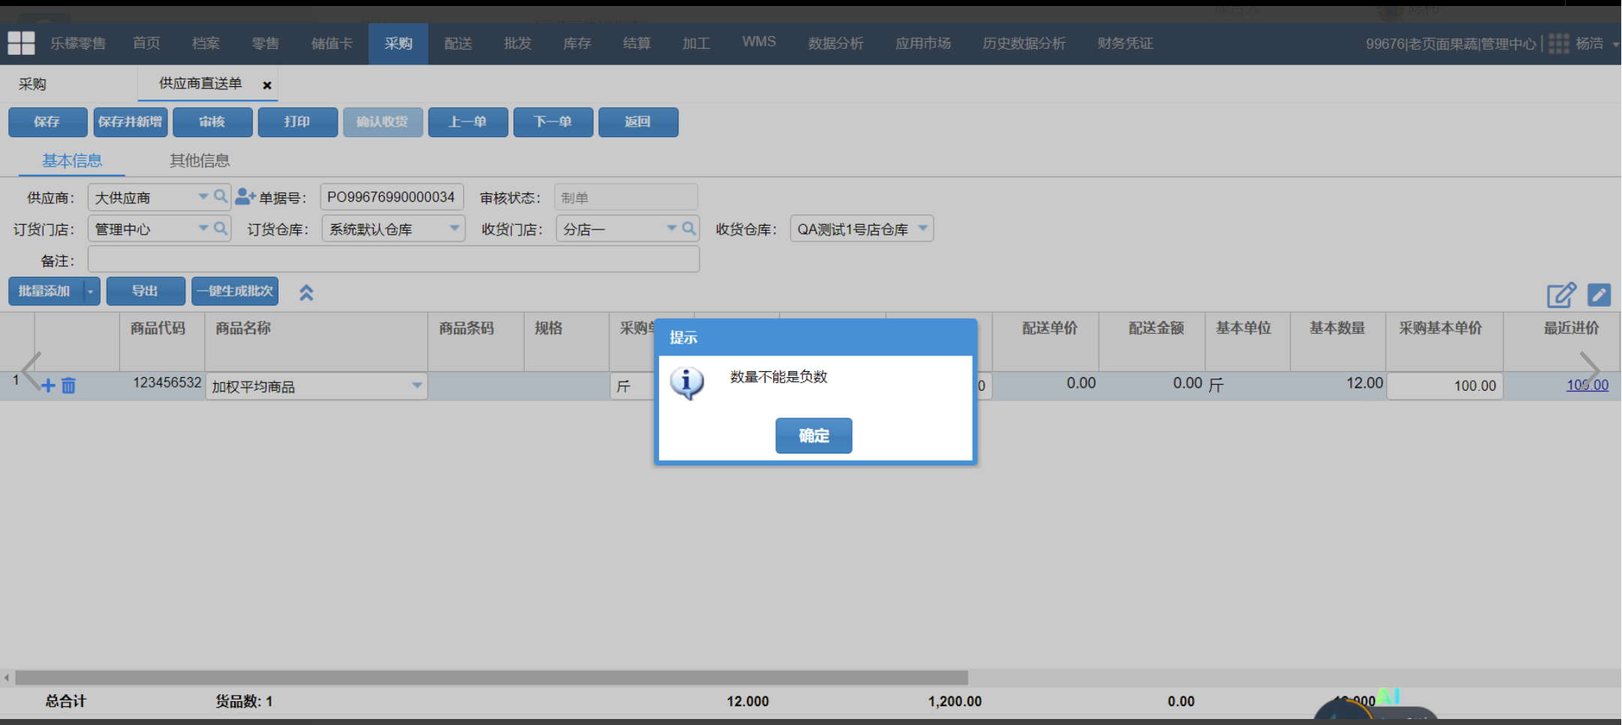The height and width of the screenshot is (725, 1622).
Task: Click the scrollbar left arrow
Action: coord(7,678)
